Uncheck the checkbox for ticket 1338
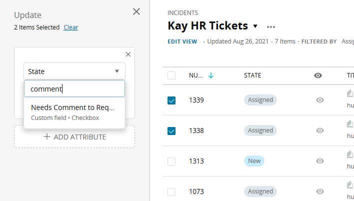Image resolution: width=354 pixels, height=201 pixels. [171, 131]
